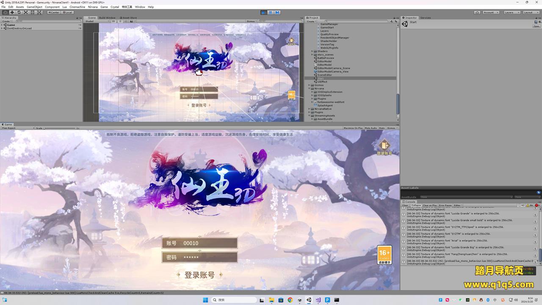Viewport: 542px width, 305px height.
Task: Pause the running game
Action: coord(270,12)
